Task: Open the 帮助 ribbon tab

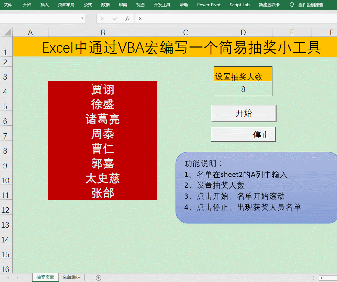Action: click(x=184, y=5)
